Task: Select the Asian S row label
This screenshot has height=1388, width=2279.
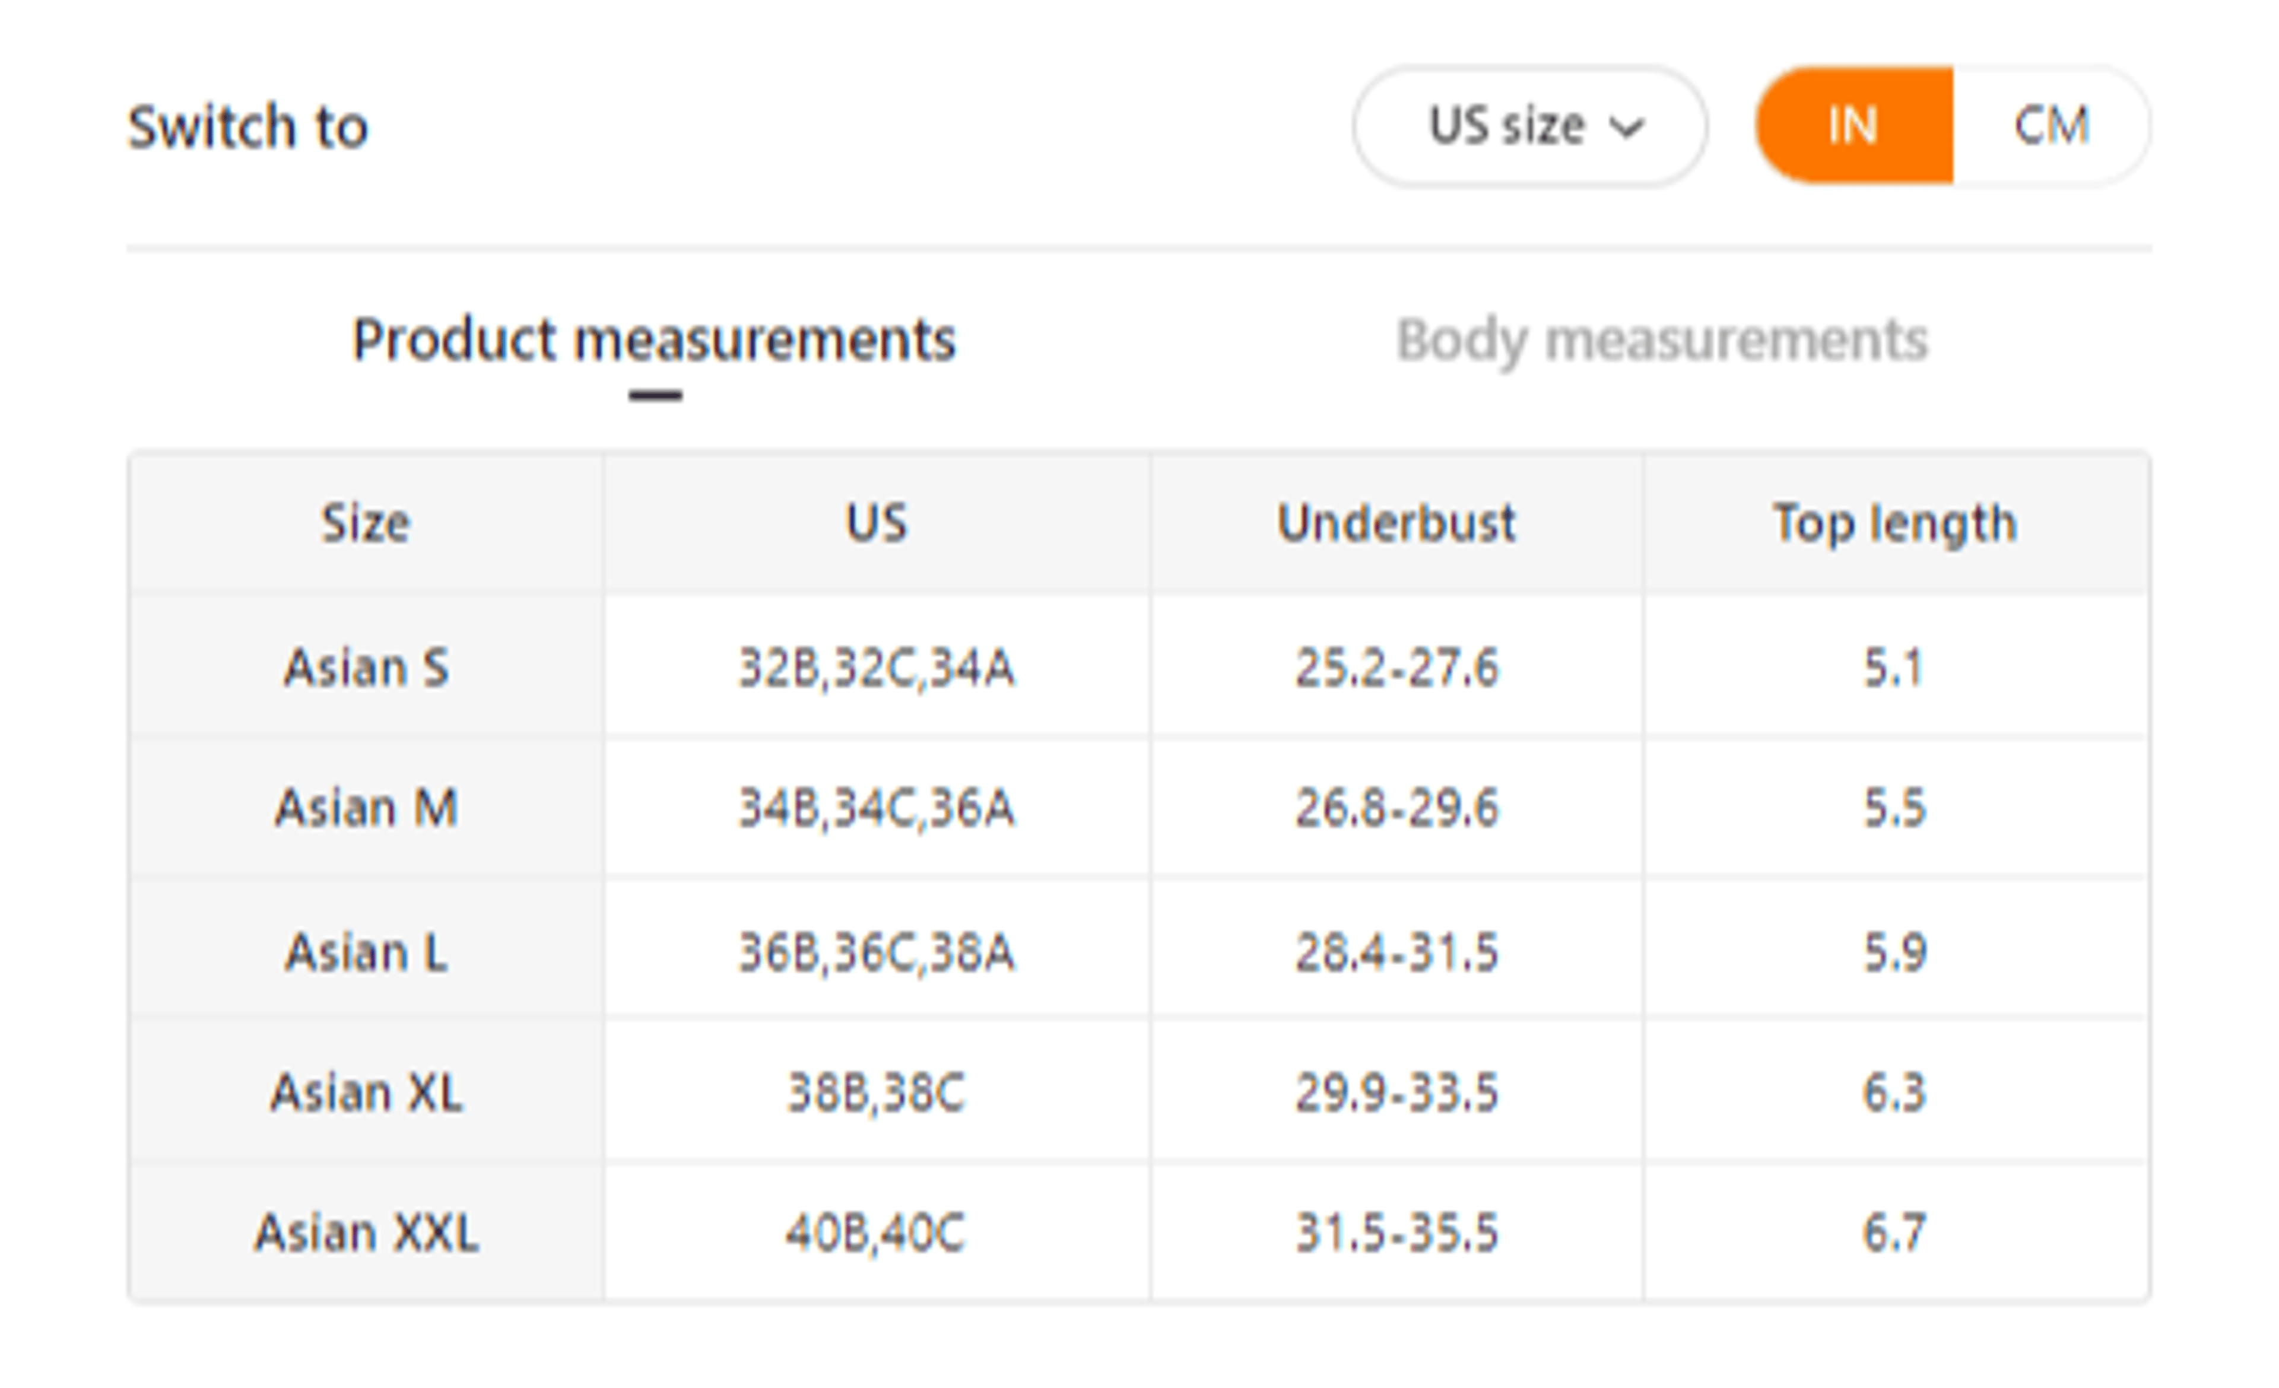Action: tap(366, 667)
